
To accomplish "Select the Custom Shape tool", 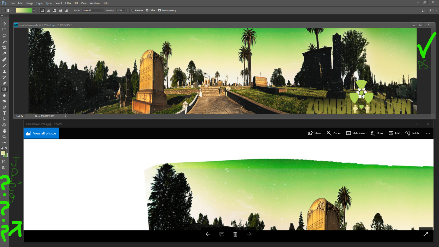I will (4, 125).
